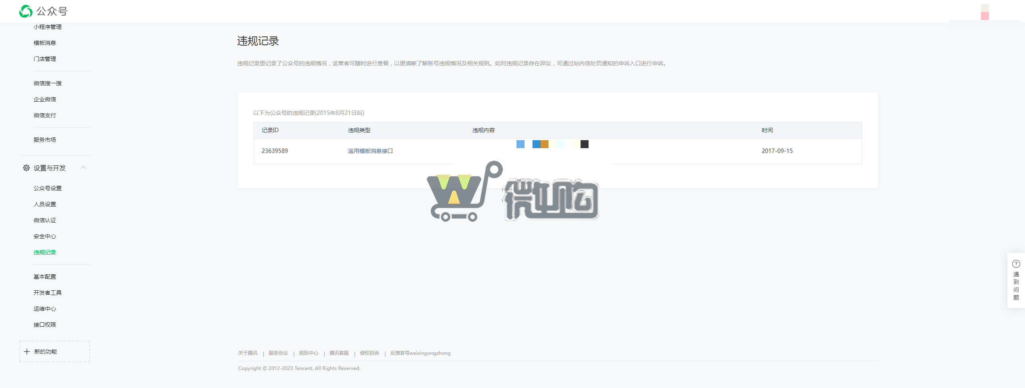This screenshot has height=388, width=1025.
Task: Select 开发者工具 sidebar entry
Action: click(48, 292)
